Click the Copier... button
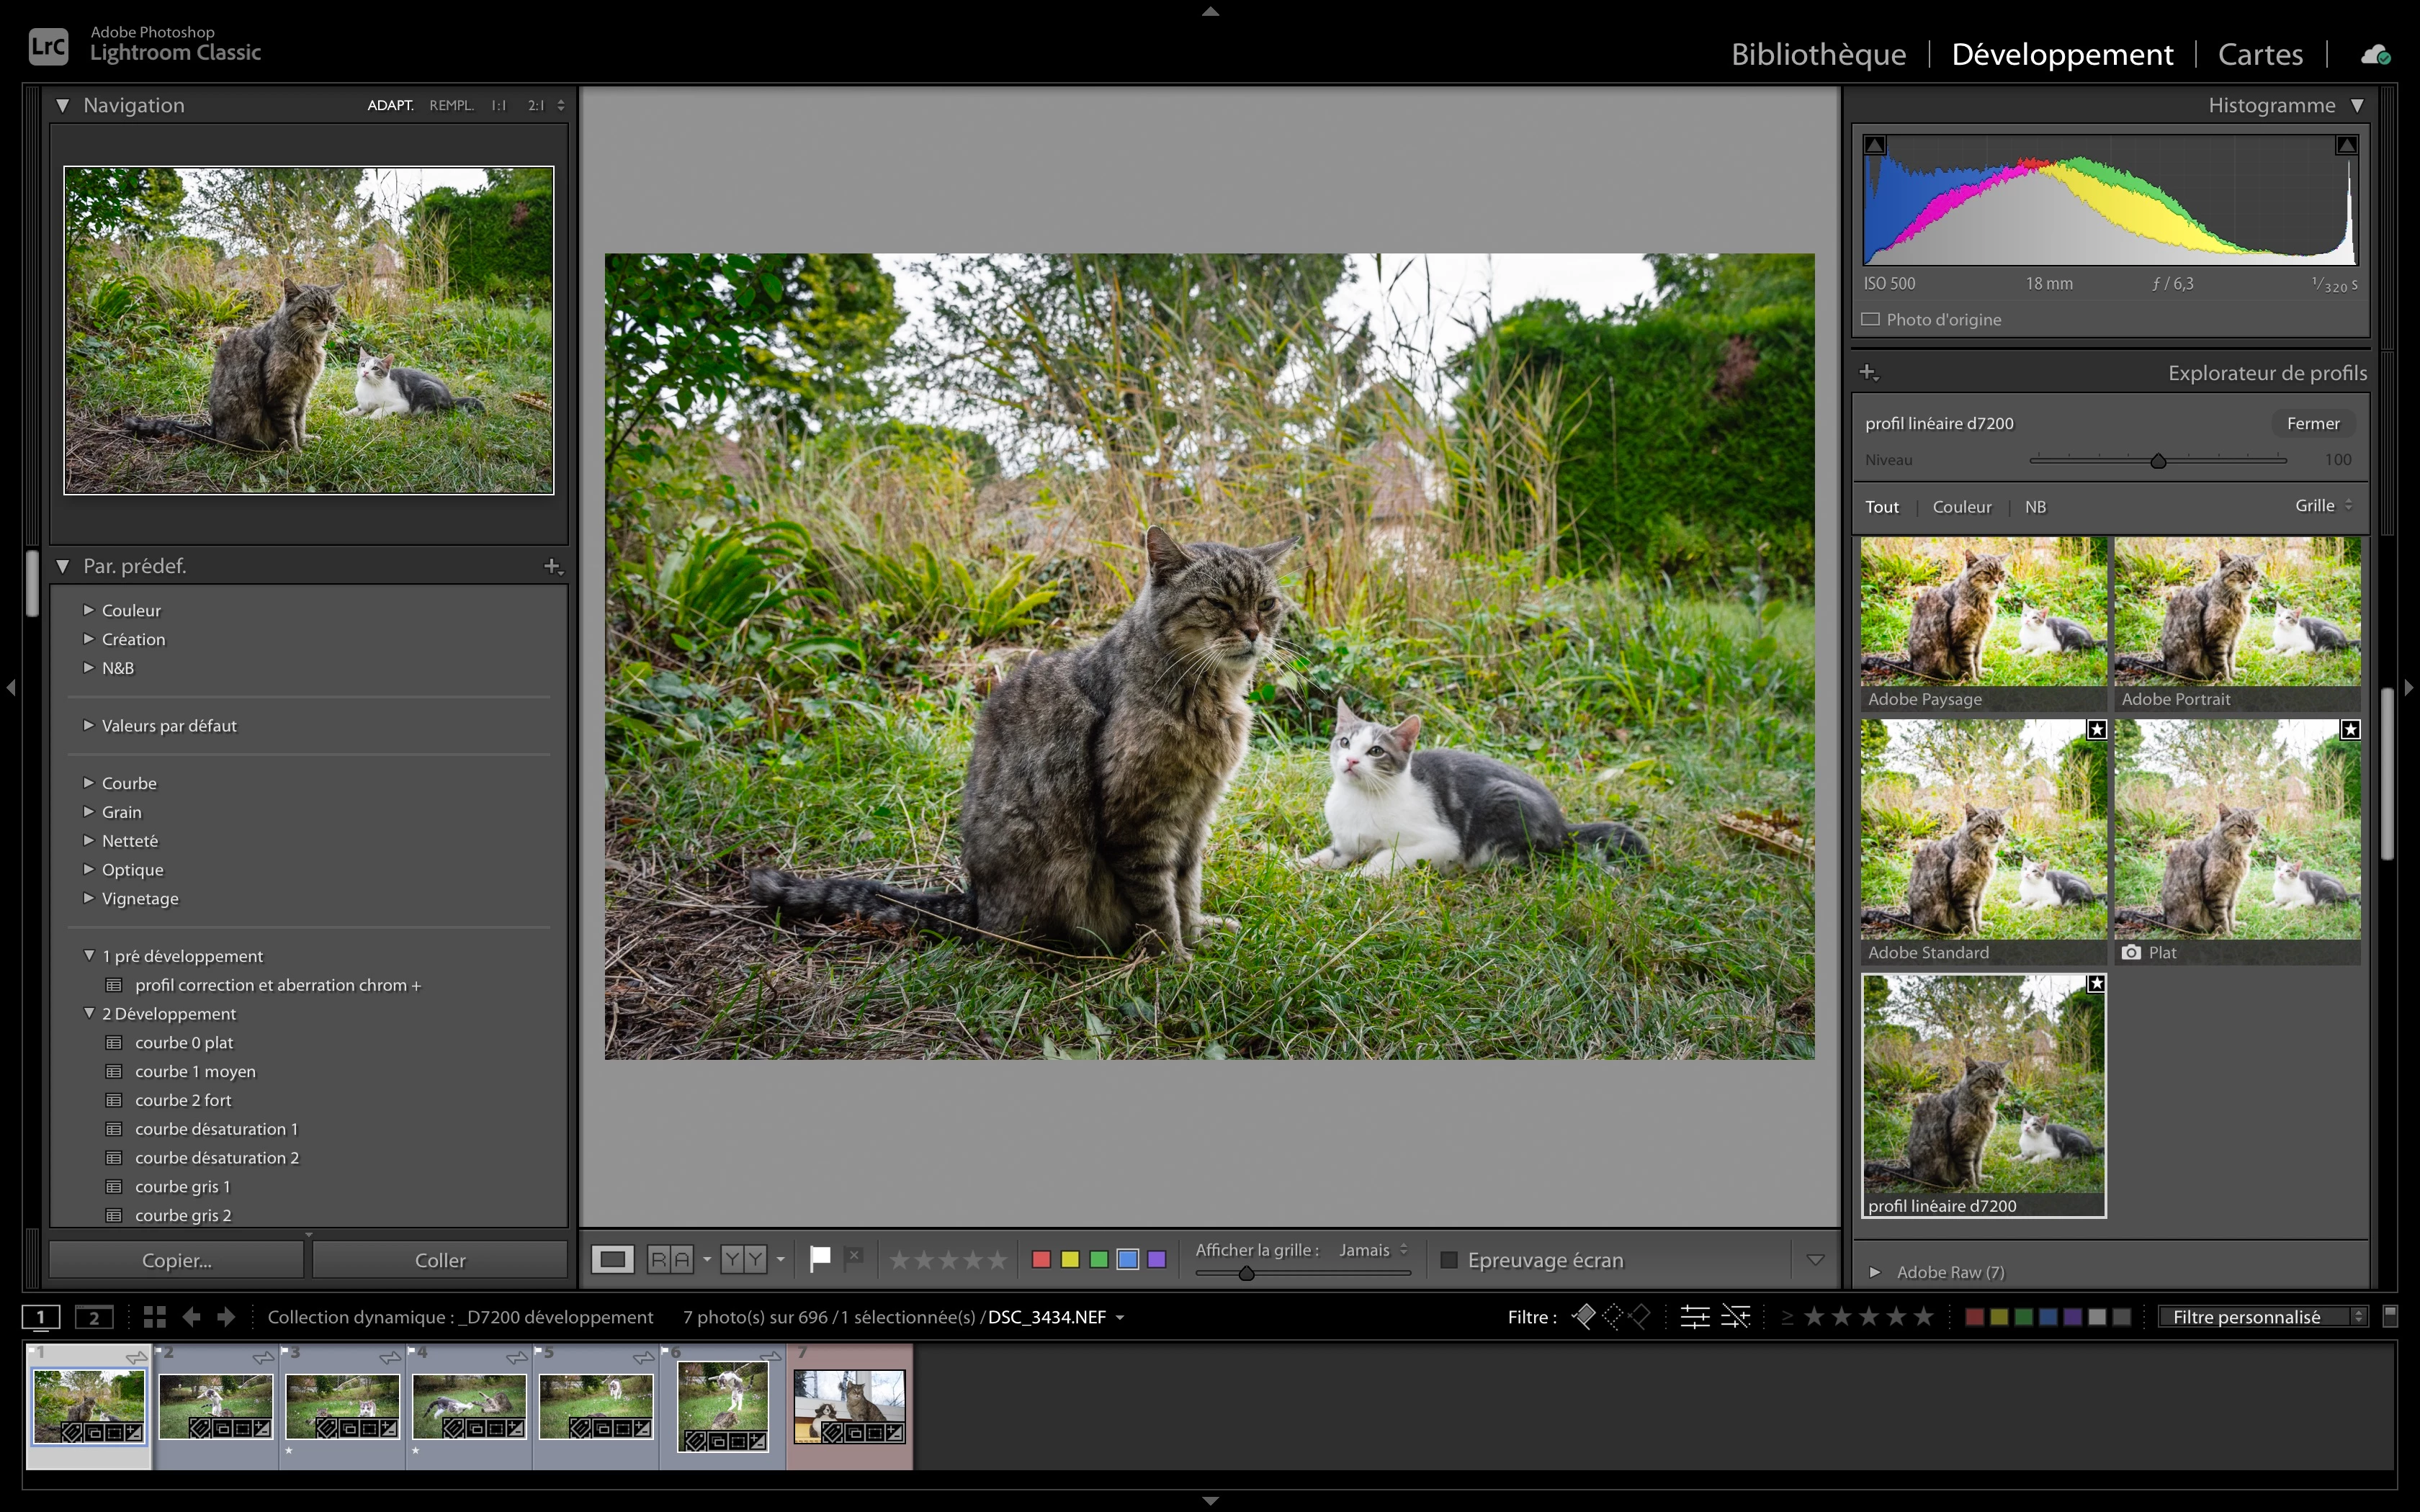2420x1512 pixels. 176,1260
